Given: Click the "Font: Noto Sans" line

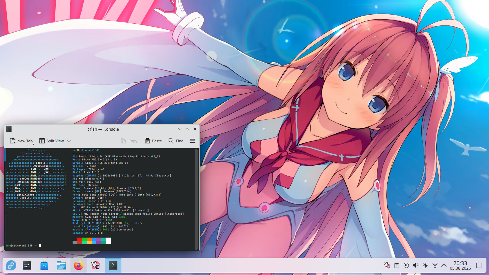Looking at the screenshot, I should point(117,195).
